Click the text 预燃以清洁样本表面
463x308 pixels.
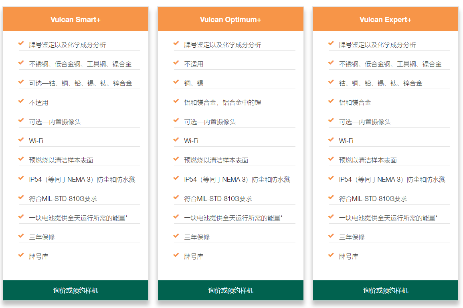[x=368, y=160]
